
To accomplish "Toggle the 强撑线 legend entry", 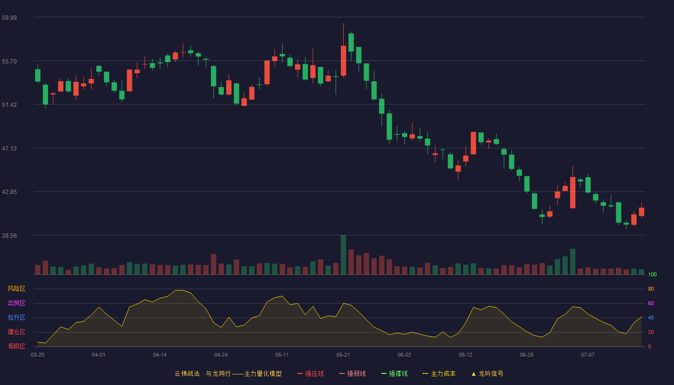I will pyautogui.click(x=394, y=373).
